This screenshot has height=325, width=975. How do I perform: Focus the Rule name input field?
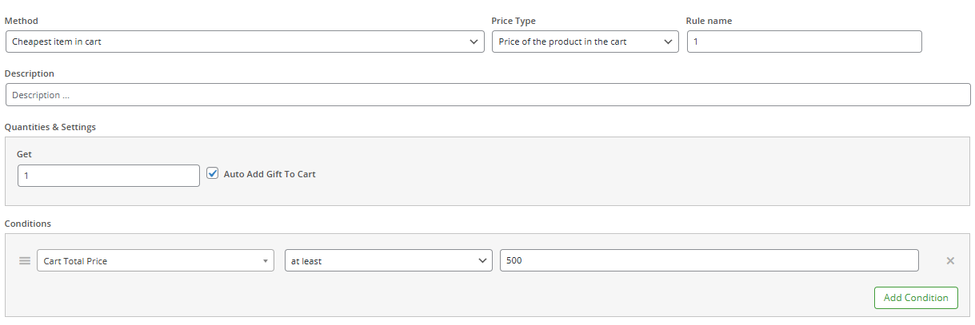click(x=804, y=42)
